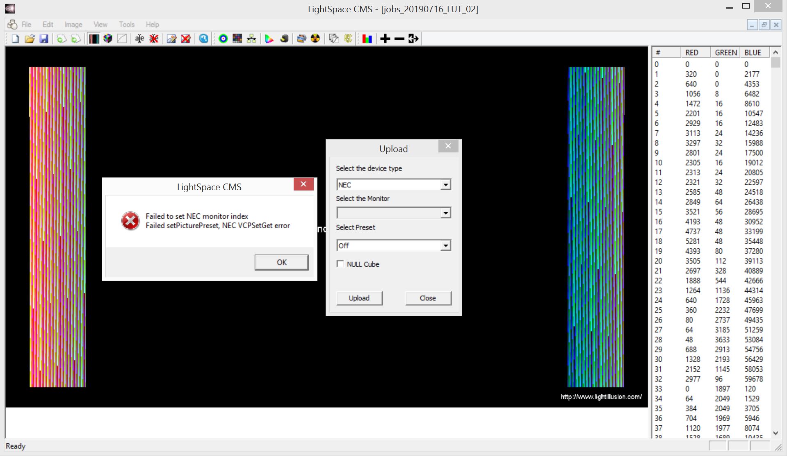Click the inner document restore button
Viewport: 787px width, 456px height.
(764, 25)
